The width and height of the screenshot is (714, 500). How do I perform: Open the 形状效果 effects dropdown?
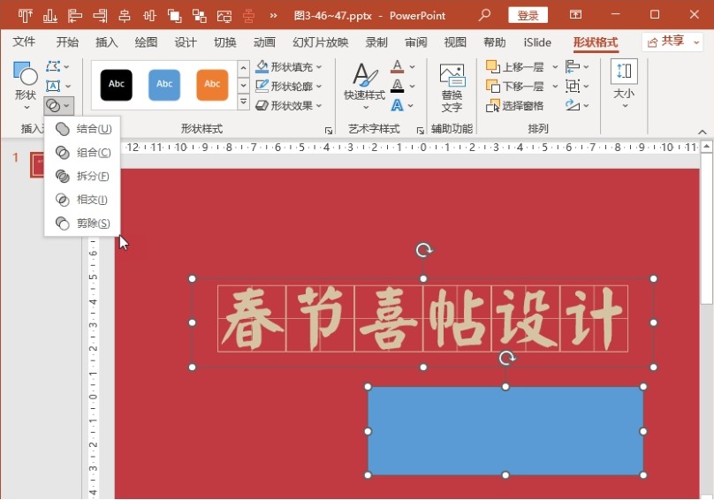point(289,105)
